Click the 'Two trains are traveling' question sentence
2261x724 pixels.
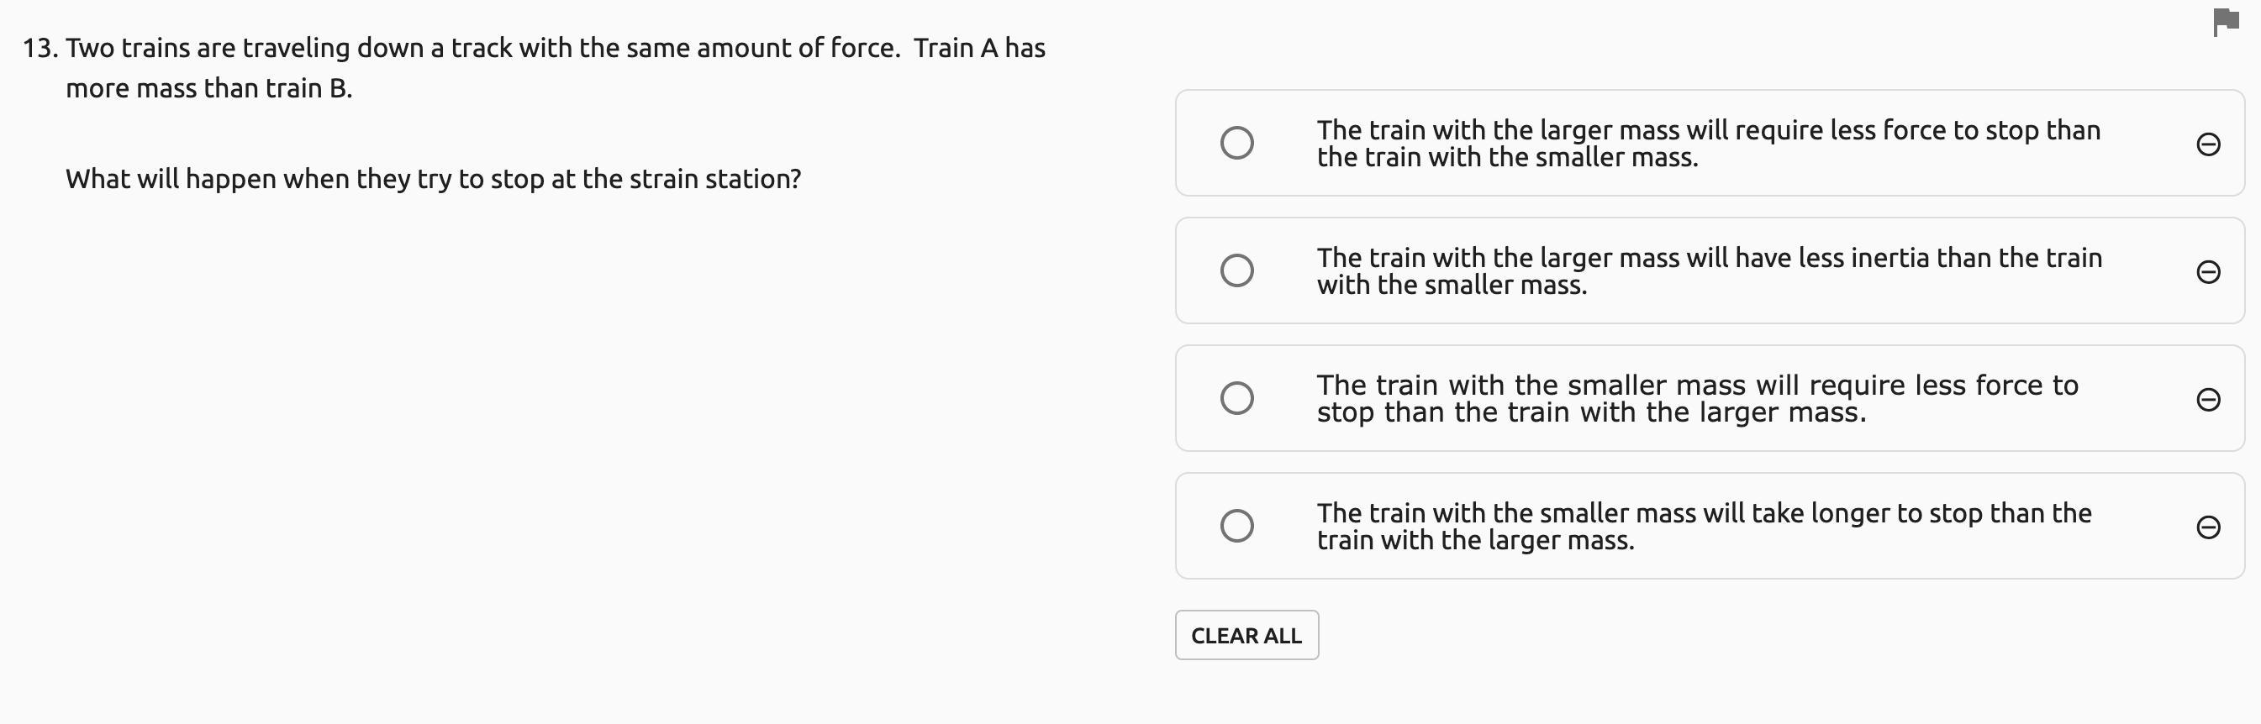click(x=555, y=48)
